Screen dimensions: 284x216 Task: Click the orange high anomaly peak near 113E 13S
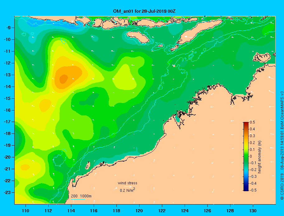[64, 79]
